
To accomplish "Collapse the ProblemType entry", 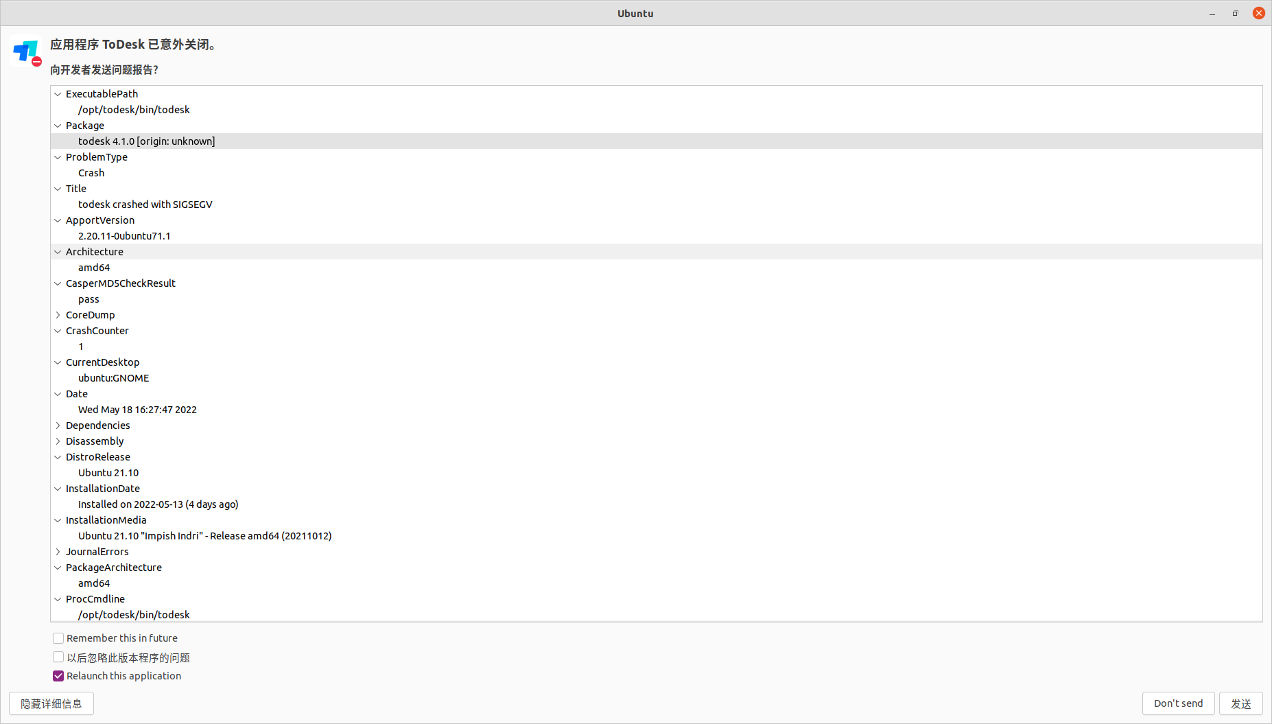I will (x=58, y=157).
